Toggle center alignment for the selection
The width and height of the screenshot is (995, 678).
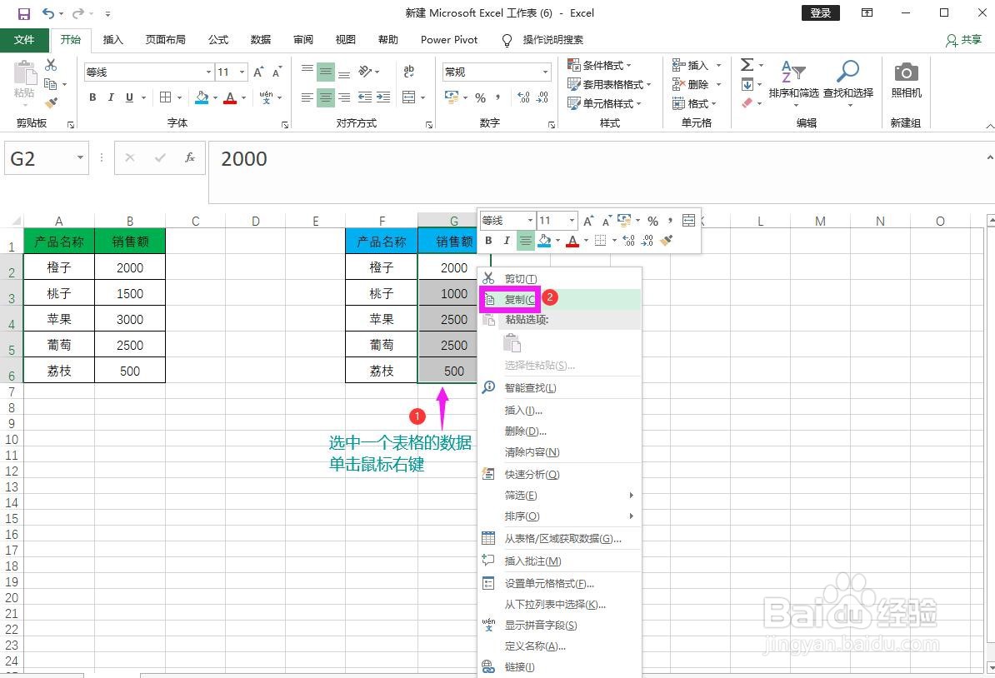(x=324, y=97)
